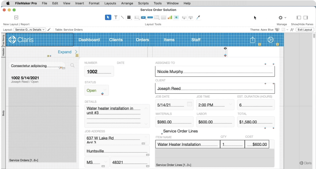Toggle the right pane visibility

click(306, 18)
